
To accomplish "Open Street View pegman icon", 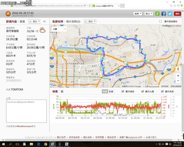I will [178, 69].
